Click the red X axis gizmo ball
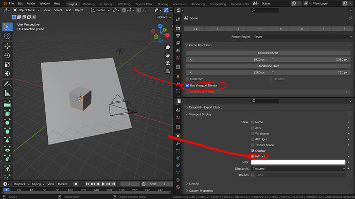Screen dimensions: 355x199 click(x=168, y=35)
